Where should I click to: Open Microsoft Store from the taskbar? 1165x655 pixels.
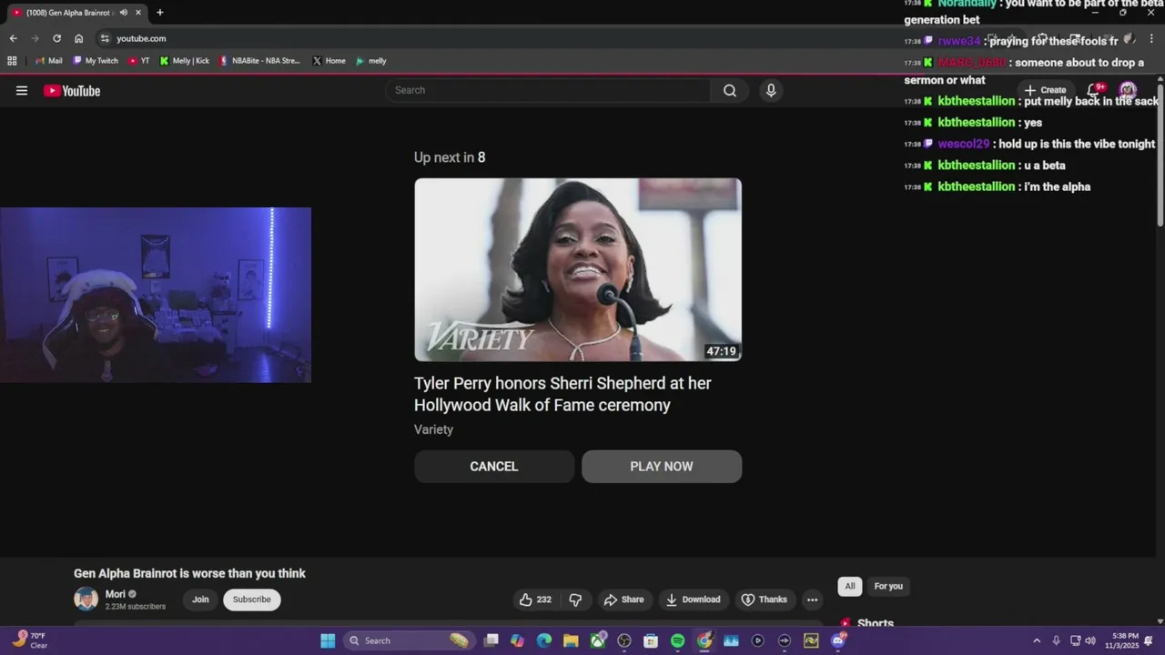click(651, 640)
